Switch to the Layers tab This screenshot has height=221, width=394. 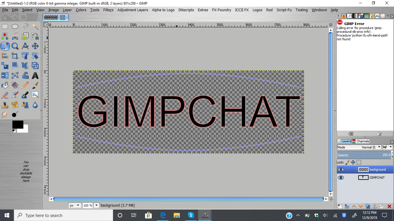pos(344,141)
